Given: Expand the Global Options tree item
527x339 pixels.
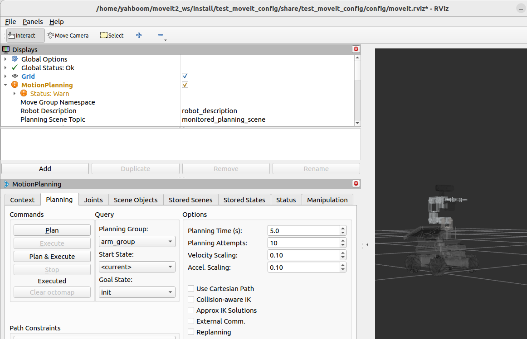Looking at the screenshot, I should click(x=5, y=59).
